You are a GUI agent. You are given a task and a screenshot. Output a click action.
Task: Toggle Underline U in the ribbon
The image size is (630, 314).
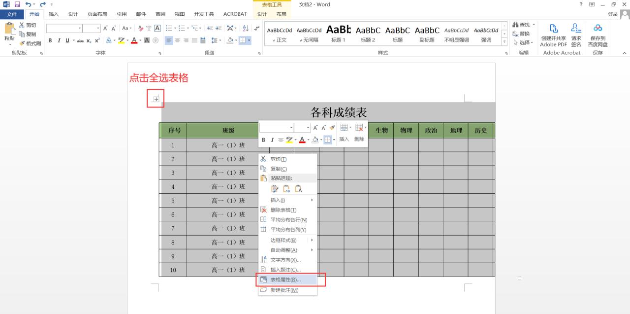coord(66,40)
